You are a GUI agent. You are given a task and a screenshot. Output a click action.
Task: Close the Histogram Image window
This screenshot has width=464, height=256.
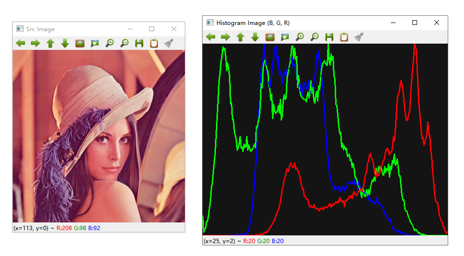[x=437, y=23]
